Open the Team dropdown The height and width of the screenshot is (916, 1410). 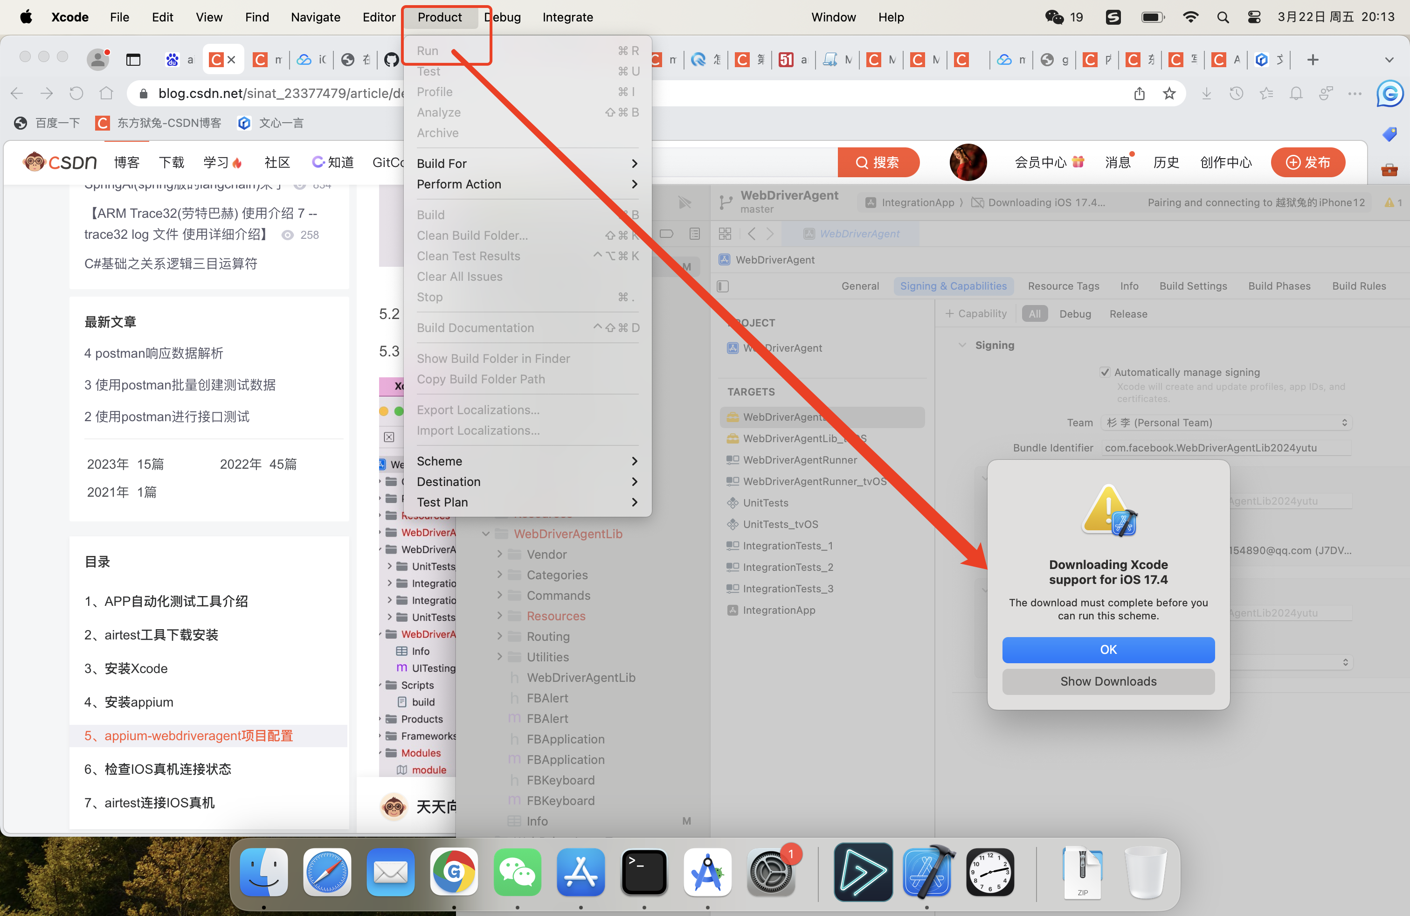pos(1226,423)
